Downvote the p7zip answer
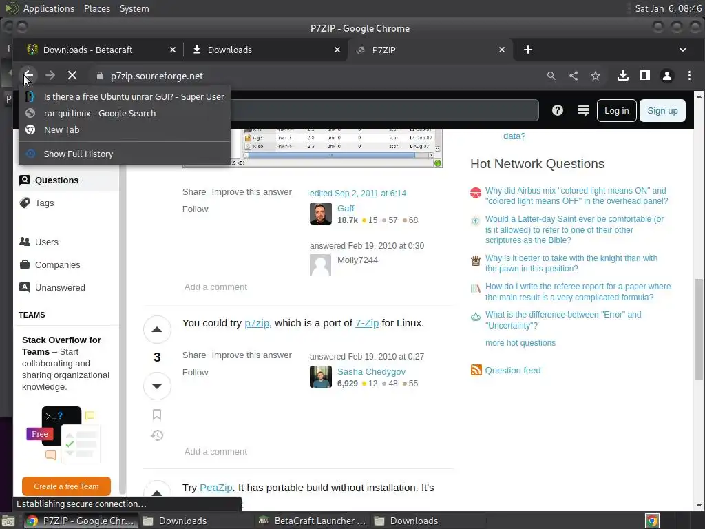 pyautogui.click(x=157, y=386)
